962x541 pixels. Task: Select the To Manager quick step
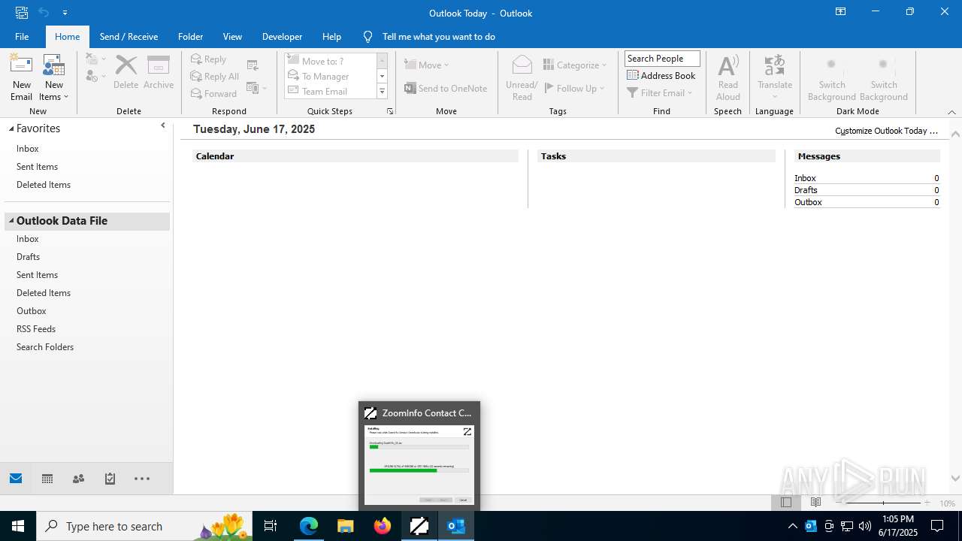(330, 76)
